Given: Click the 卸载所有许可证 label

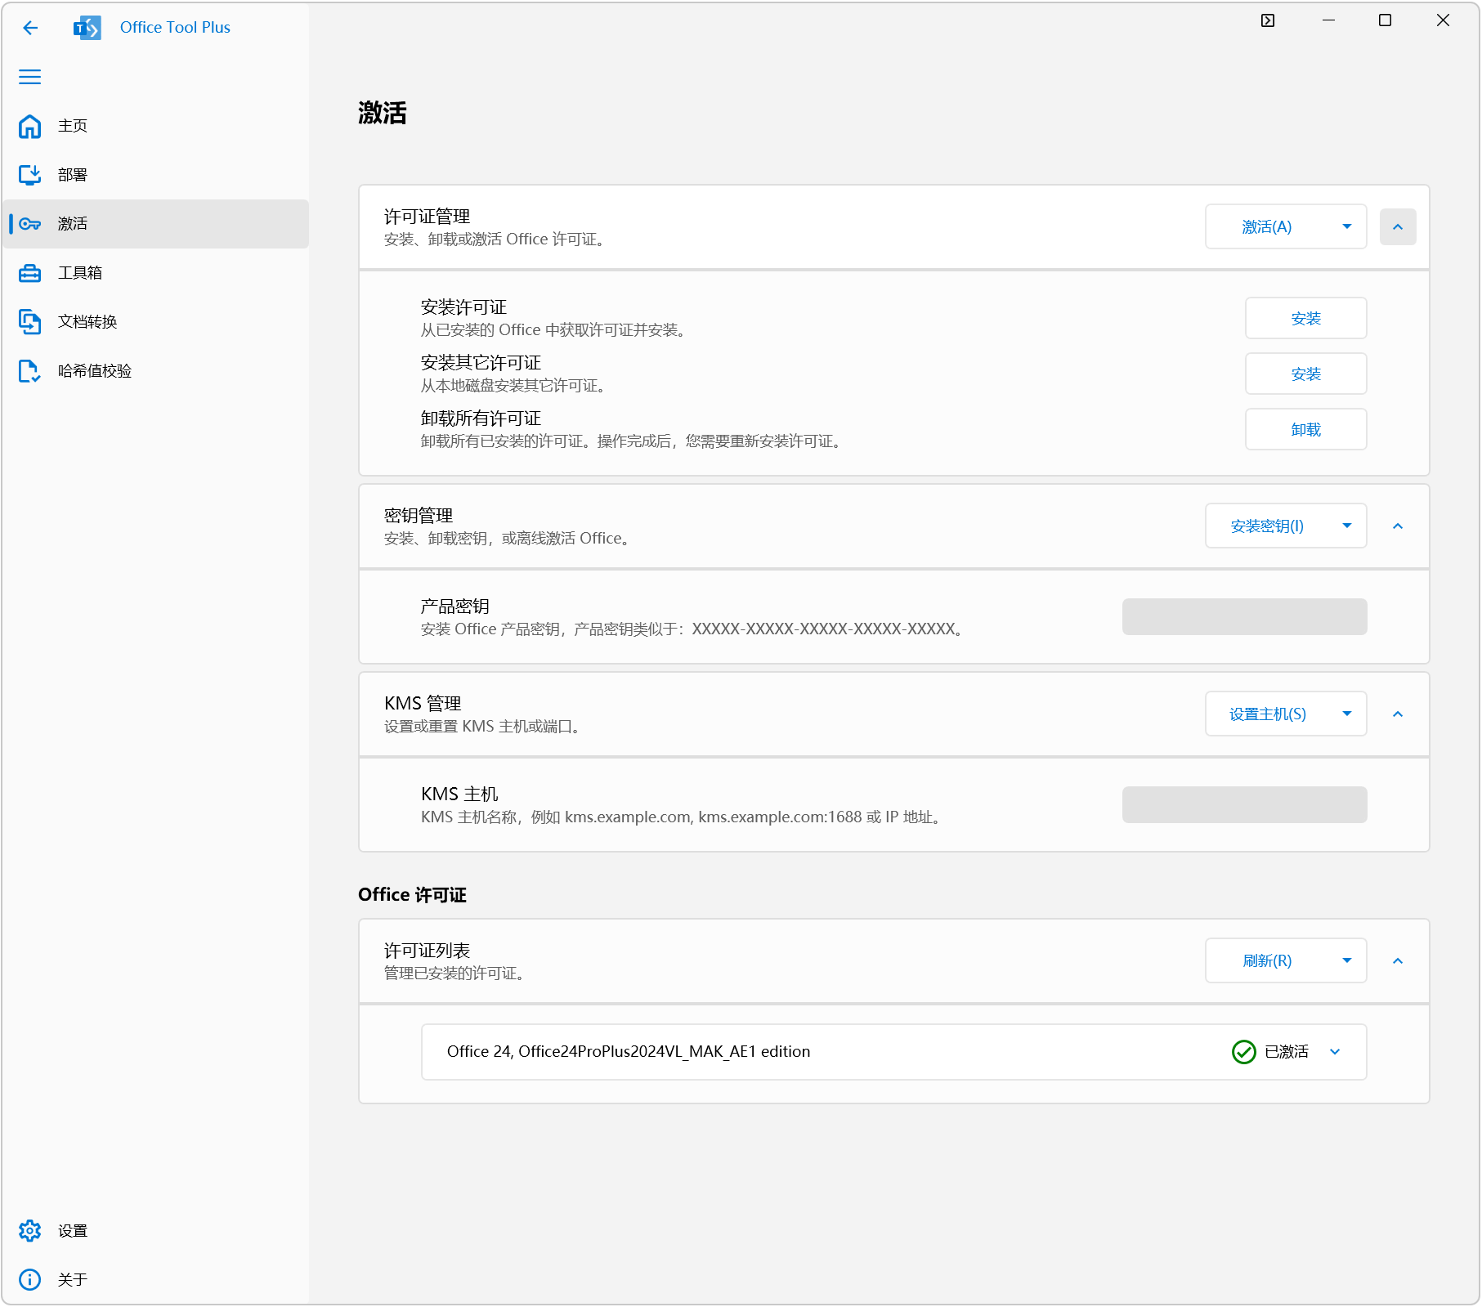Looking at the screenshot, I should point(481,419).
